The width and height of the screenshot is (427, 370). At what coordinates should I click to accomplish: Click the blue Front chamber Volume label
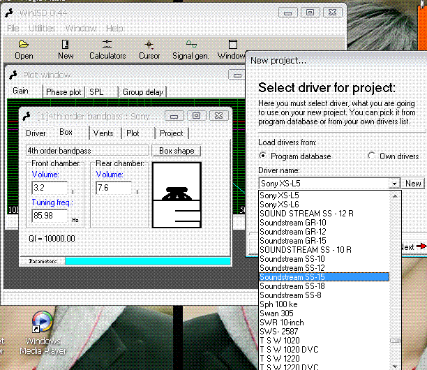[45, 175]
